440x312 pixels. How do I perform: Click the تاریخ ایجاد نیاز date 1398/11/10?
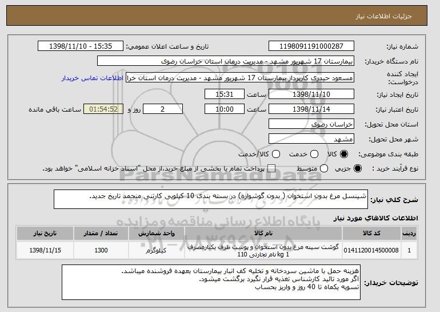pos(311,94)
